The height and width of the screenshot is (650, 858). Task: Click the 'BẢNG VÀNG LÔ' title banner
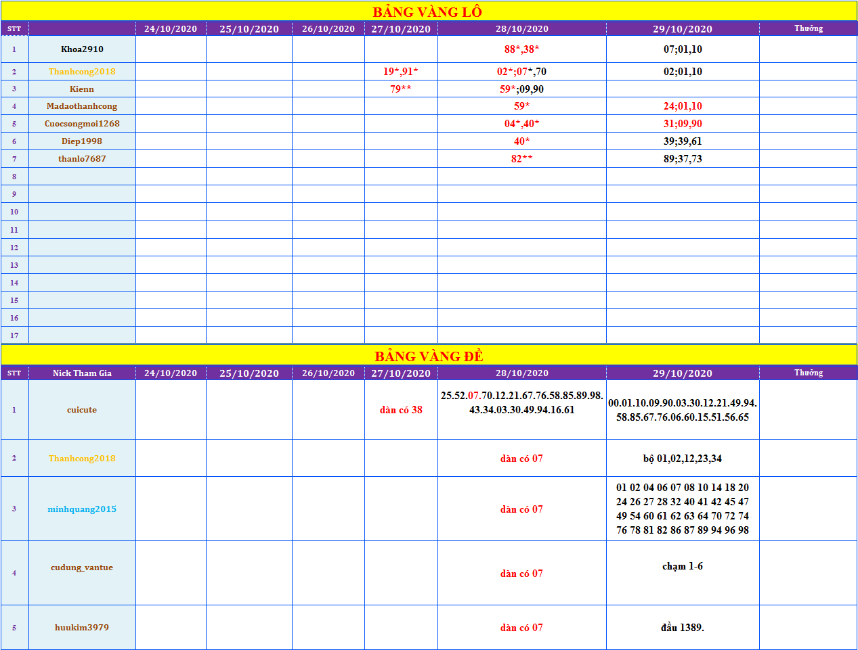coord(428,11)
